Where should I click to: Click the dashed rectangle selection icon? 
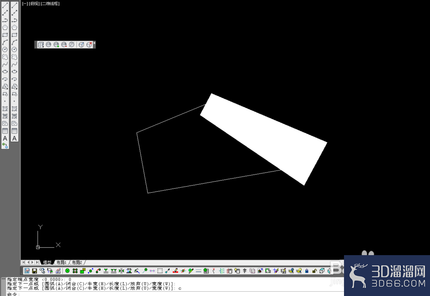coord(160,271)
